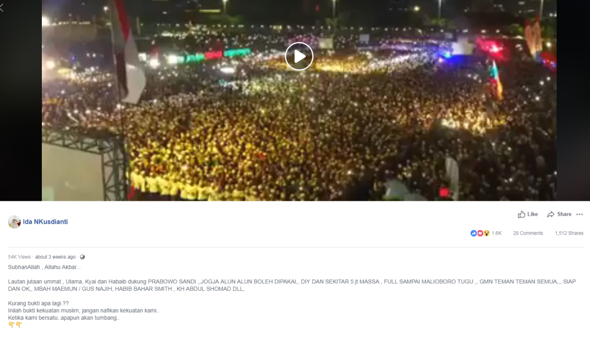Click the 'about 3 weeks ago' timestamp

55,257
